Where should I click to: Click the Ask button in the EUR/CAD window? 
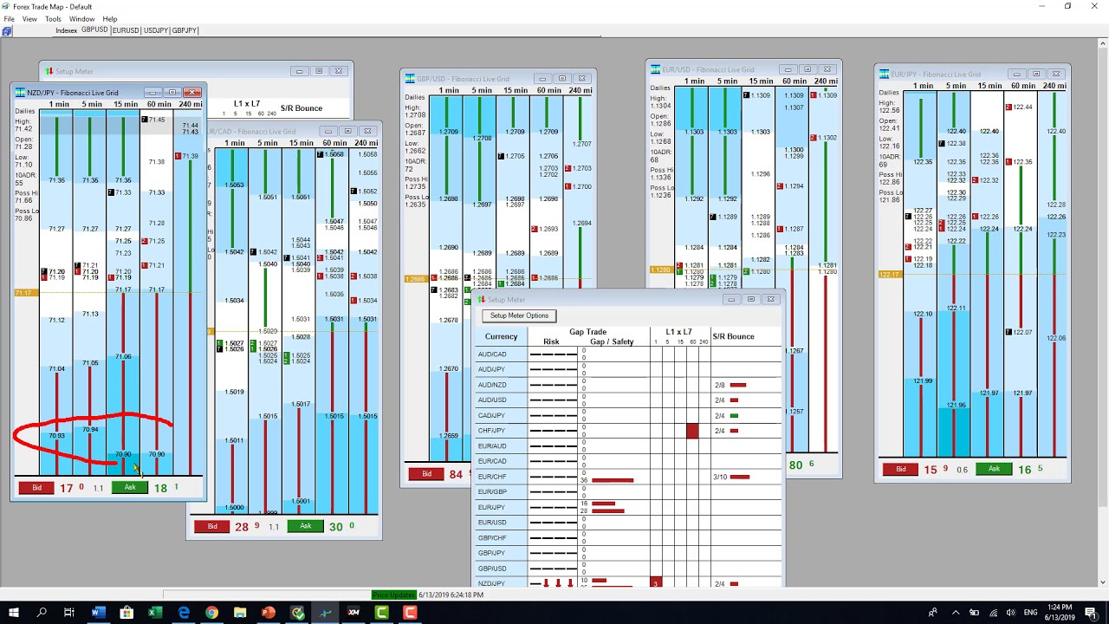pos(305,526)
